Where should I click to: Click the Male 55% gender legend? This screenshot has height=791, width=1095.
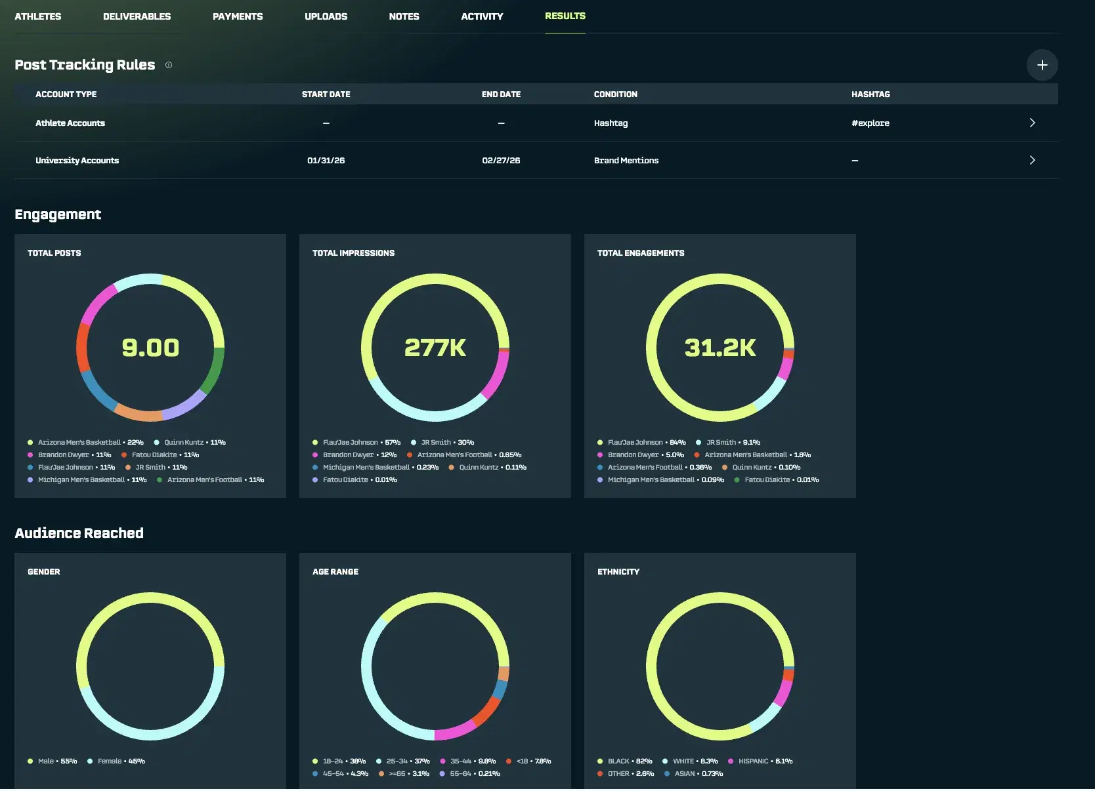click(x=53, y=761)
